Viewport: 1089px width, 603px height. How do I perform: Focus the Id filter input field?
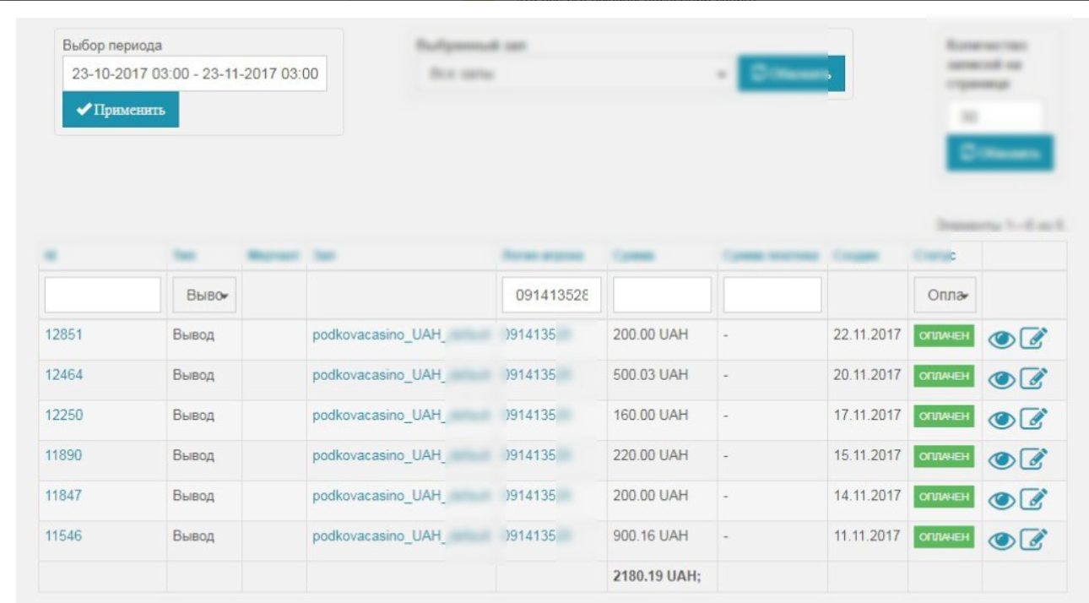click(x=102, y=296)
